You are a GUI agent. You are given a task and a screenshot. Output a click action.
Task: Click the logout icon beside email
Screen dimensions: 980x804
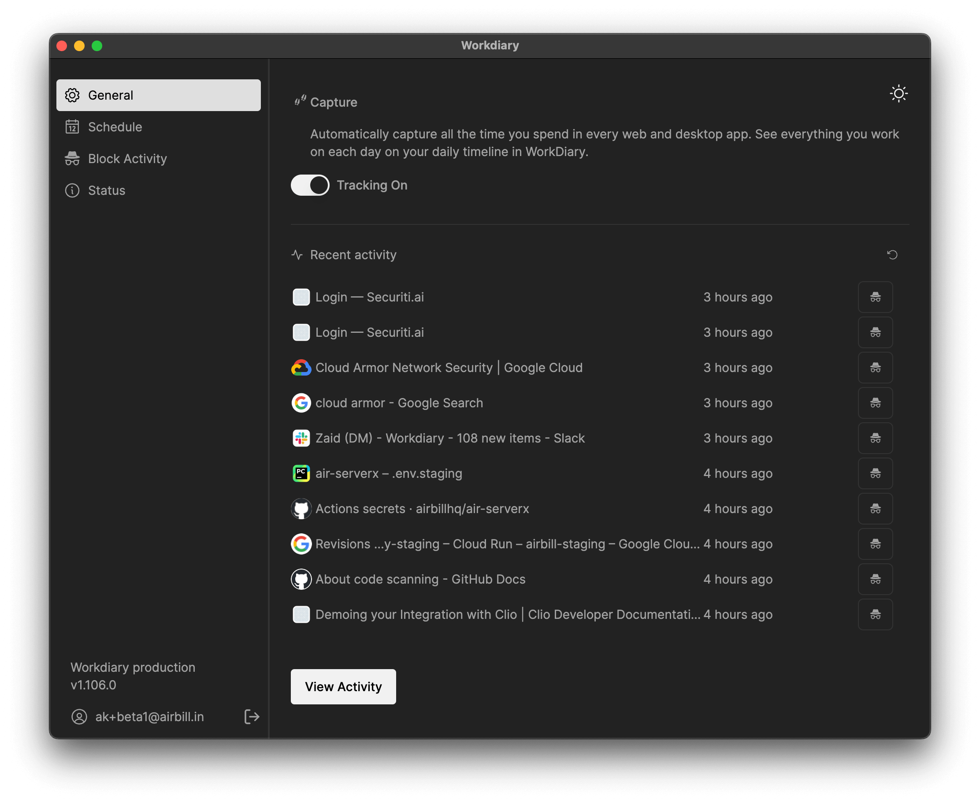[x=251, y=716]
